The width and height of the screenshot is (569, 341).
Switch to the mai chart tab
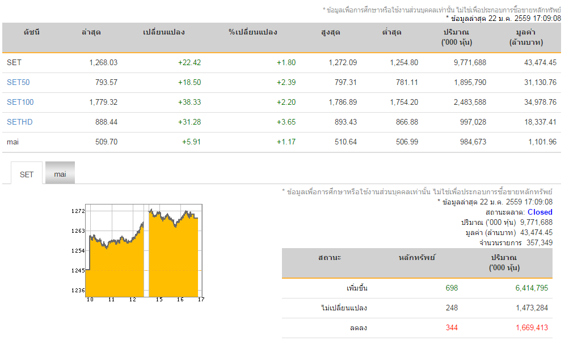pyautogui.click(x=60, y=174)
